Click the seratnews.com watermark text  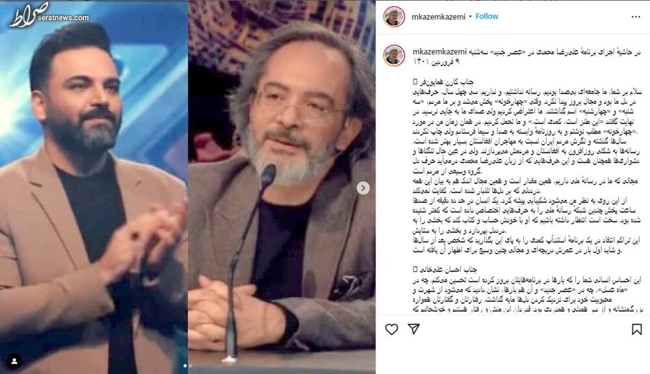click(63, 18)
